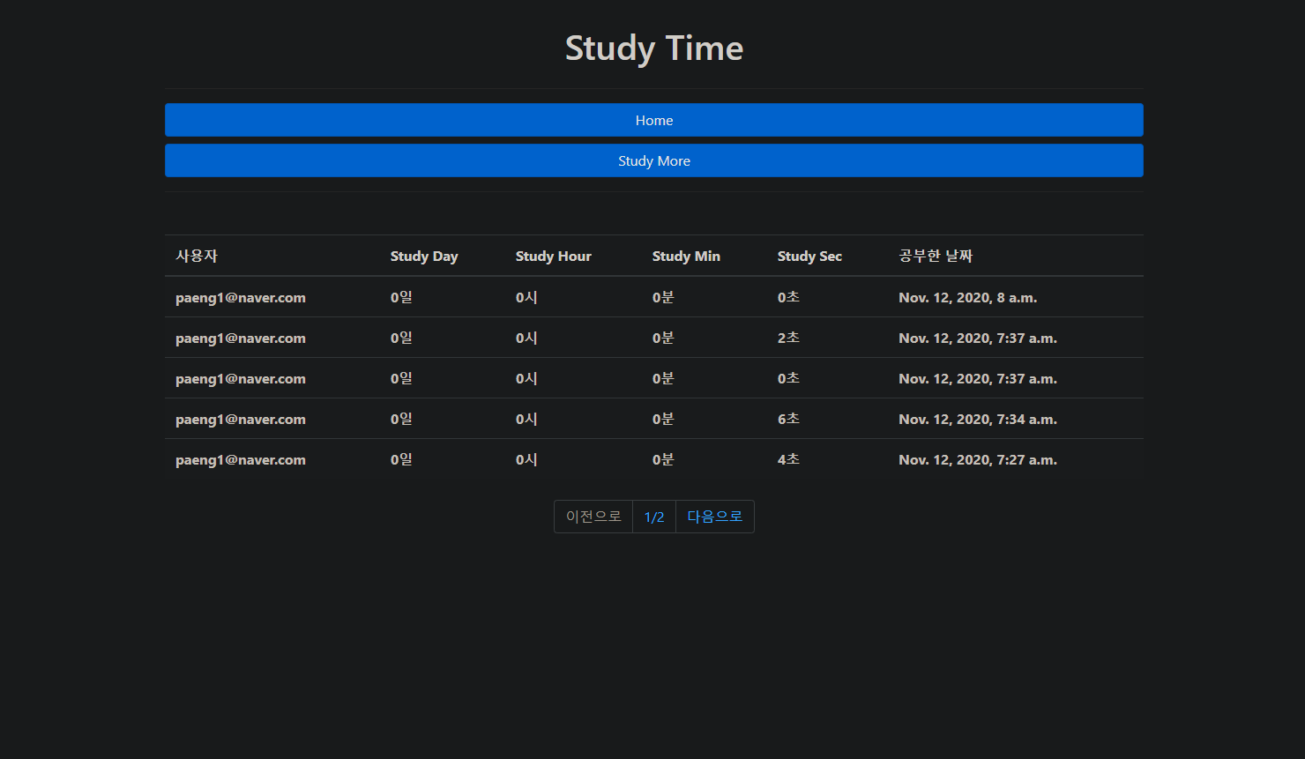Select the Study Sec column header
The width and height of the screenshot is (1305, 759).
[809, 256]
